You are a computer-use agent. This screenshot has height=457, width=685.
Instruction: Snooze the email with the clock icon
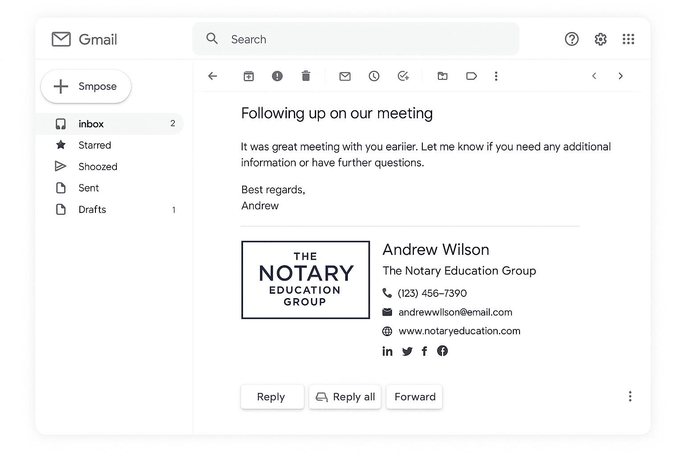[374, 76]
